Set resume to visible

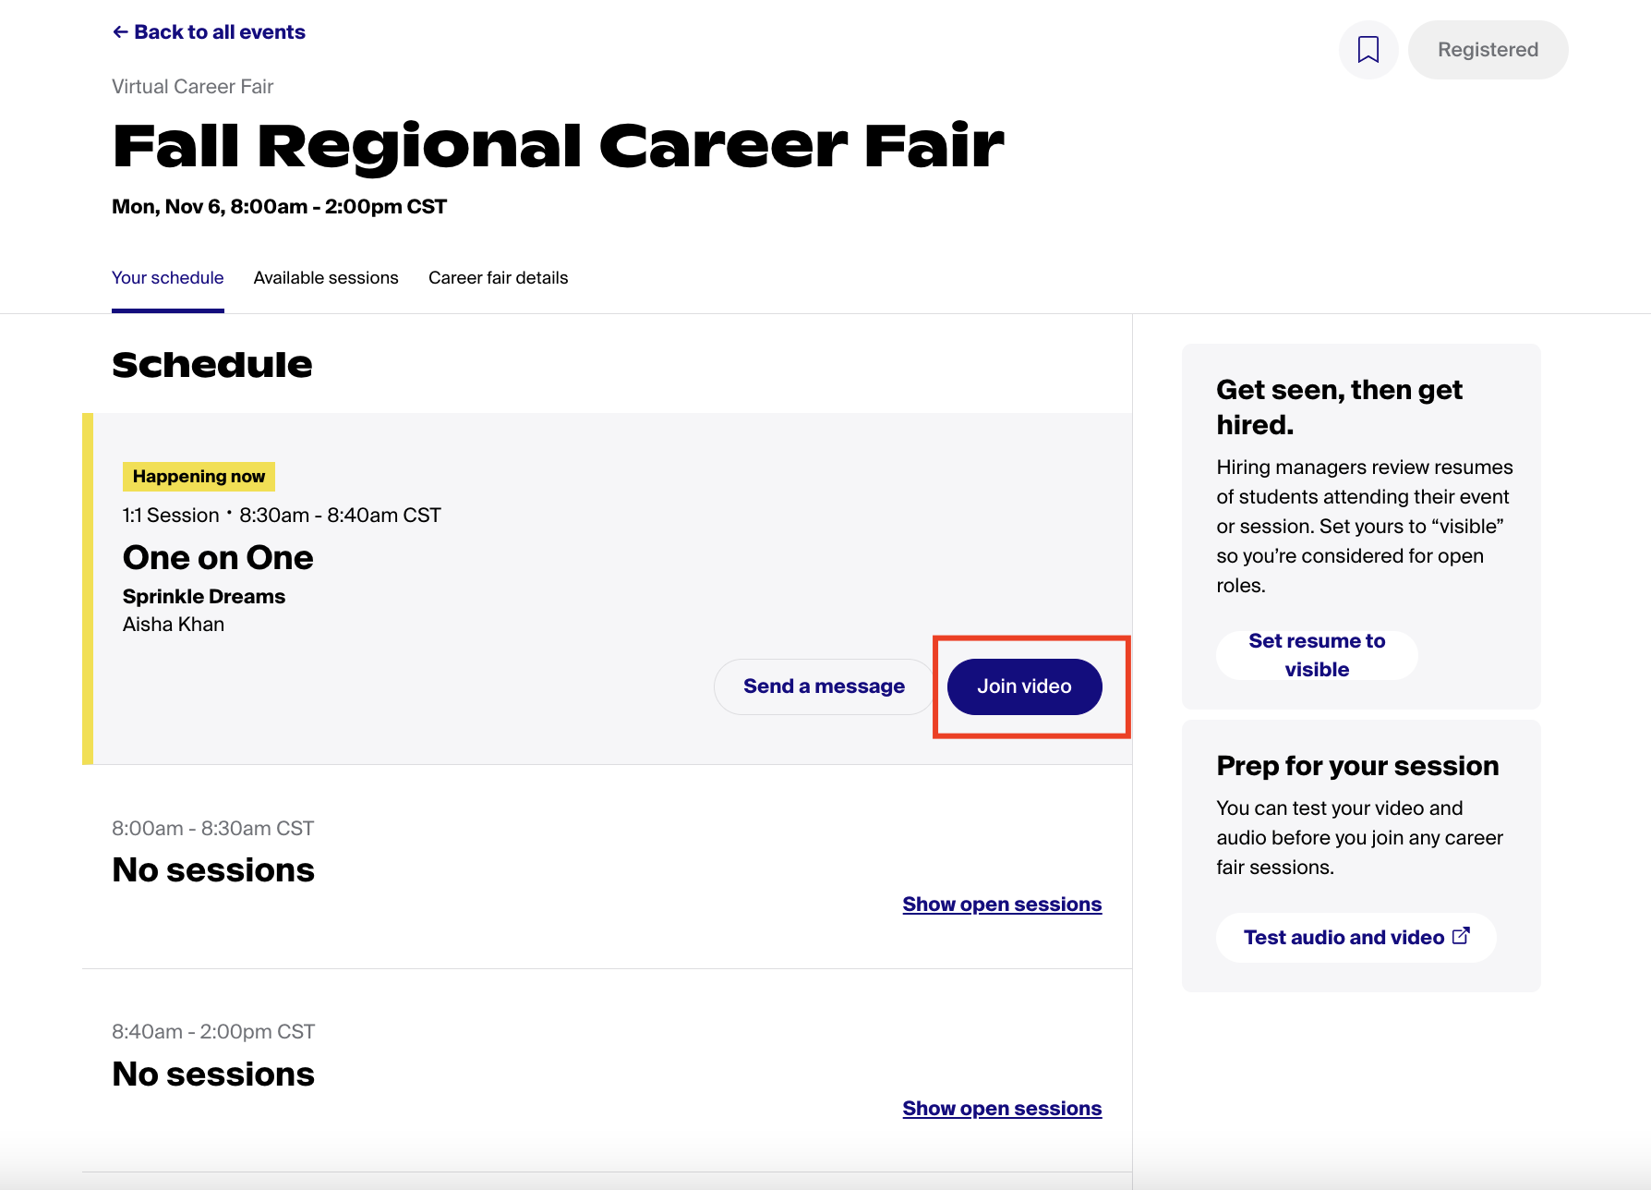tap(1316, 654)
